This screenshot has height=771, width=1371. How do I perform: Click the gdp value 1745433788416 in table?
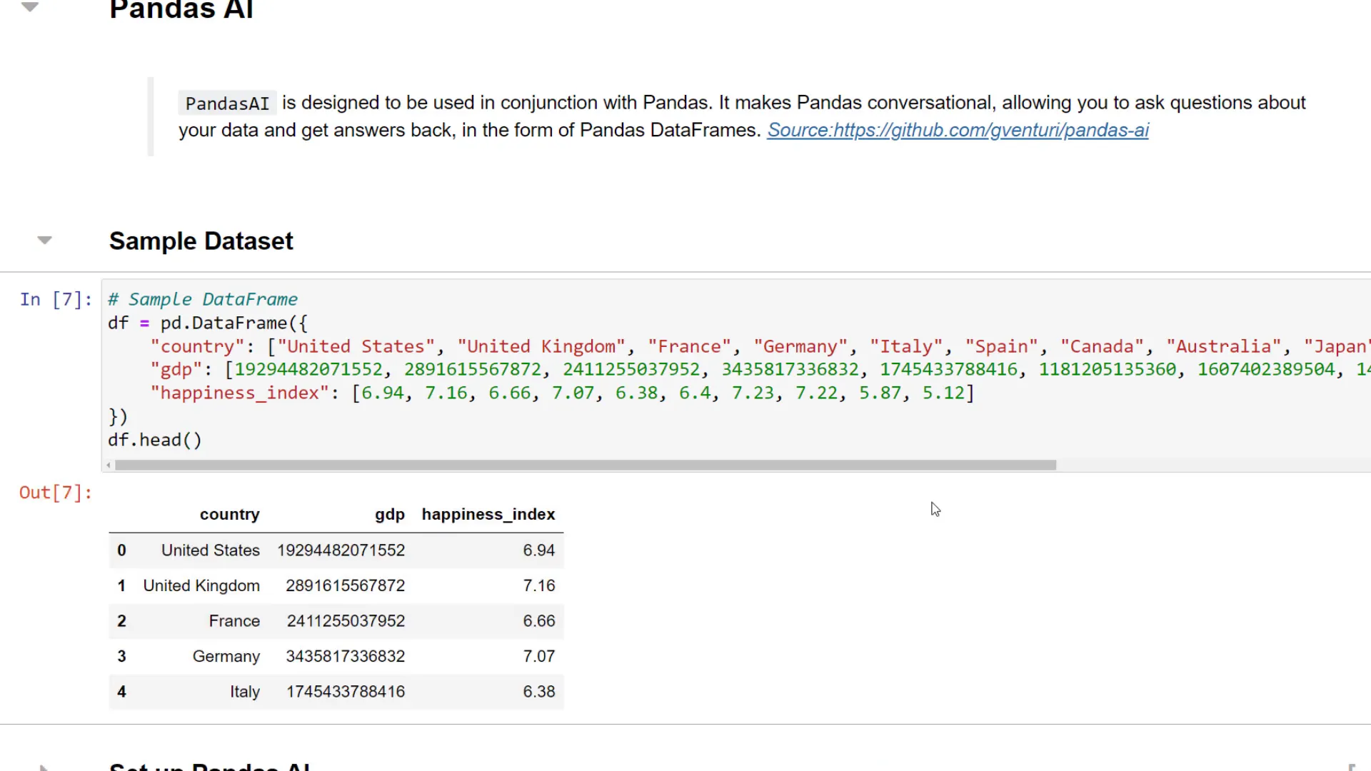coord(346,692)
